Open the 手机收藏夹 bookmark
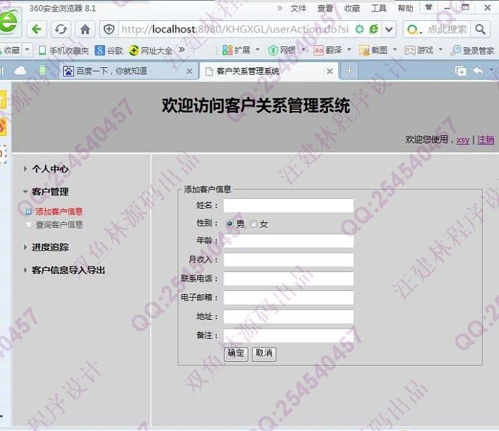The width and height of the screenshot is (499, 431). coord(64,51)
